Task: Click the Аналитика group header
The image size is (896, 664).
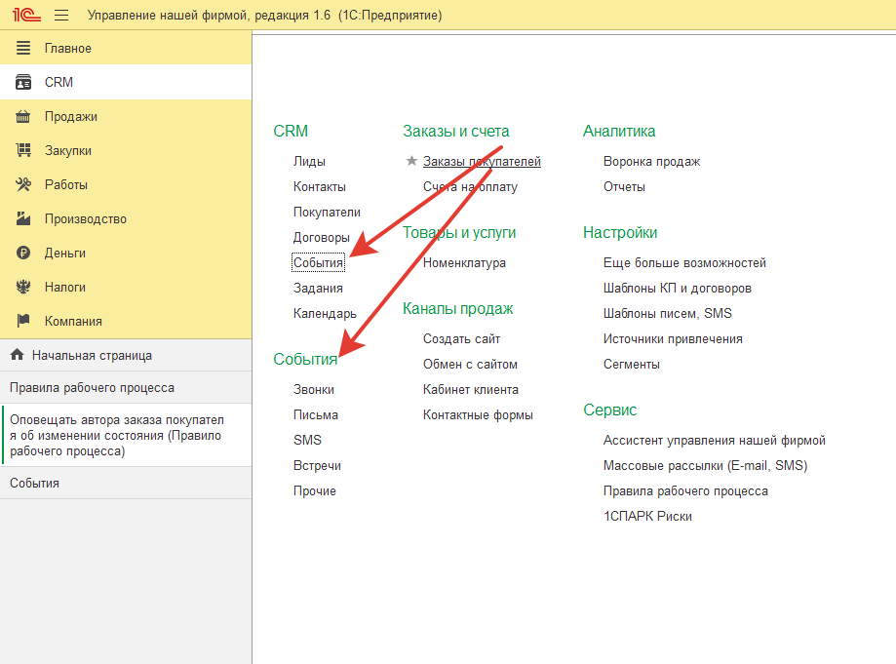Action: click(x=619, y=131)
